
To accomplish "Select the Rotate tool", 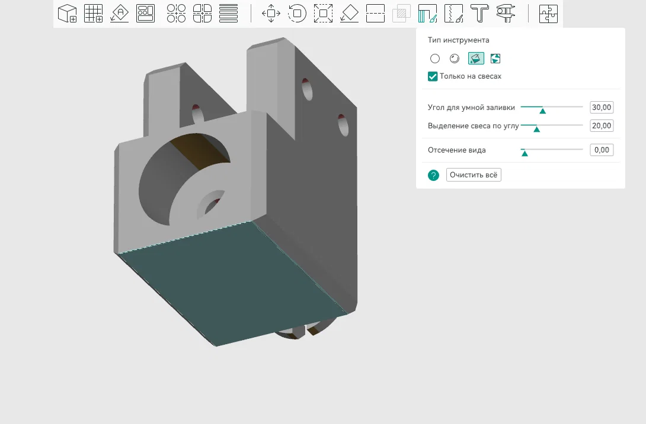I will pos(297,14).
